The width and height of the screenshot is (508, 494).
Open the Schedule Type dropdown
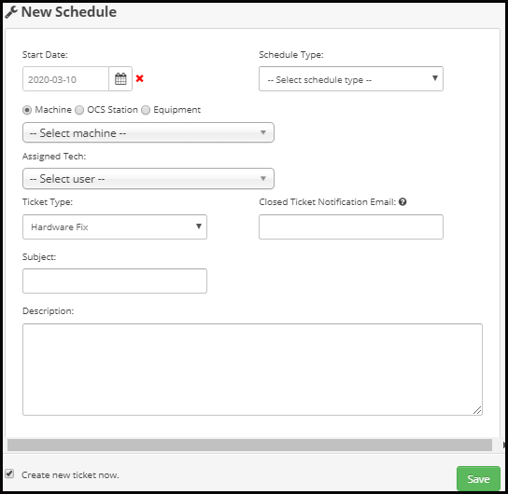[351, 79]
